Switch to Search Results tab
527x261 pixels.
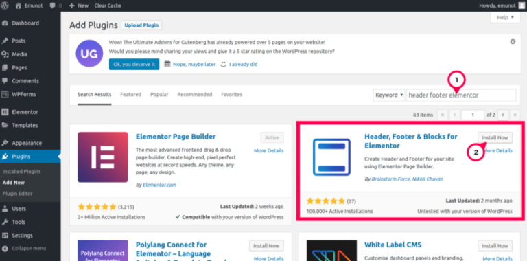95,95
